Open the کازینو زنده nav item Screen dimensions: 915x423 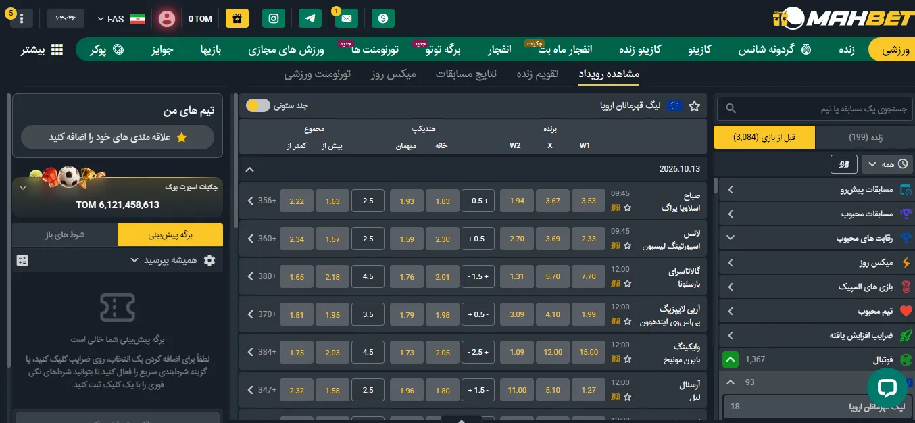(x=640, y=50)
